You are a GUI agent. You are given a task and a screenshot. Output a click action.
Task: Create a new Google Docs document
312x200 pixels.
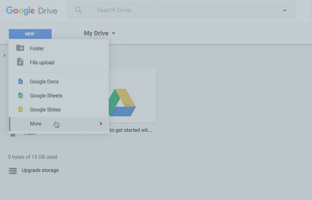pos(44,82)
